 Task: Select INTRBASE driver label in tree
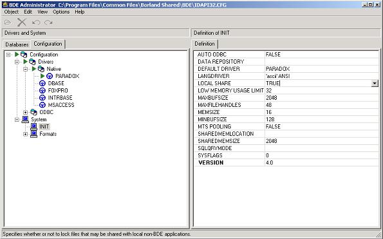coord(60,98)
